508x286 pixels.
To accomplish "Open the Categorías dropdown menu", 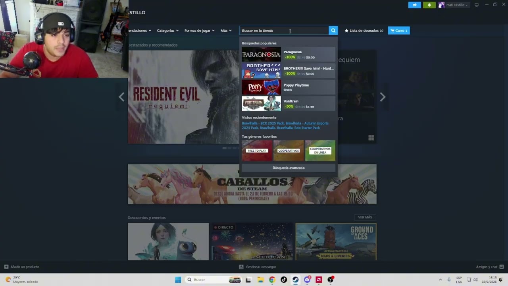I will pyautogui.click(x=167, y=31).
